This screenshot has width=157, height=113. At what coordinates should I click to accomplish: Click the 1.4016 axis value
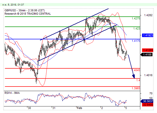[148, 75]
